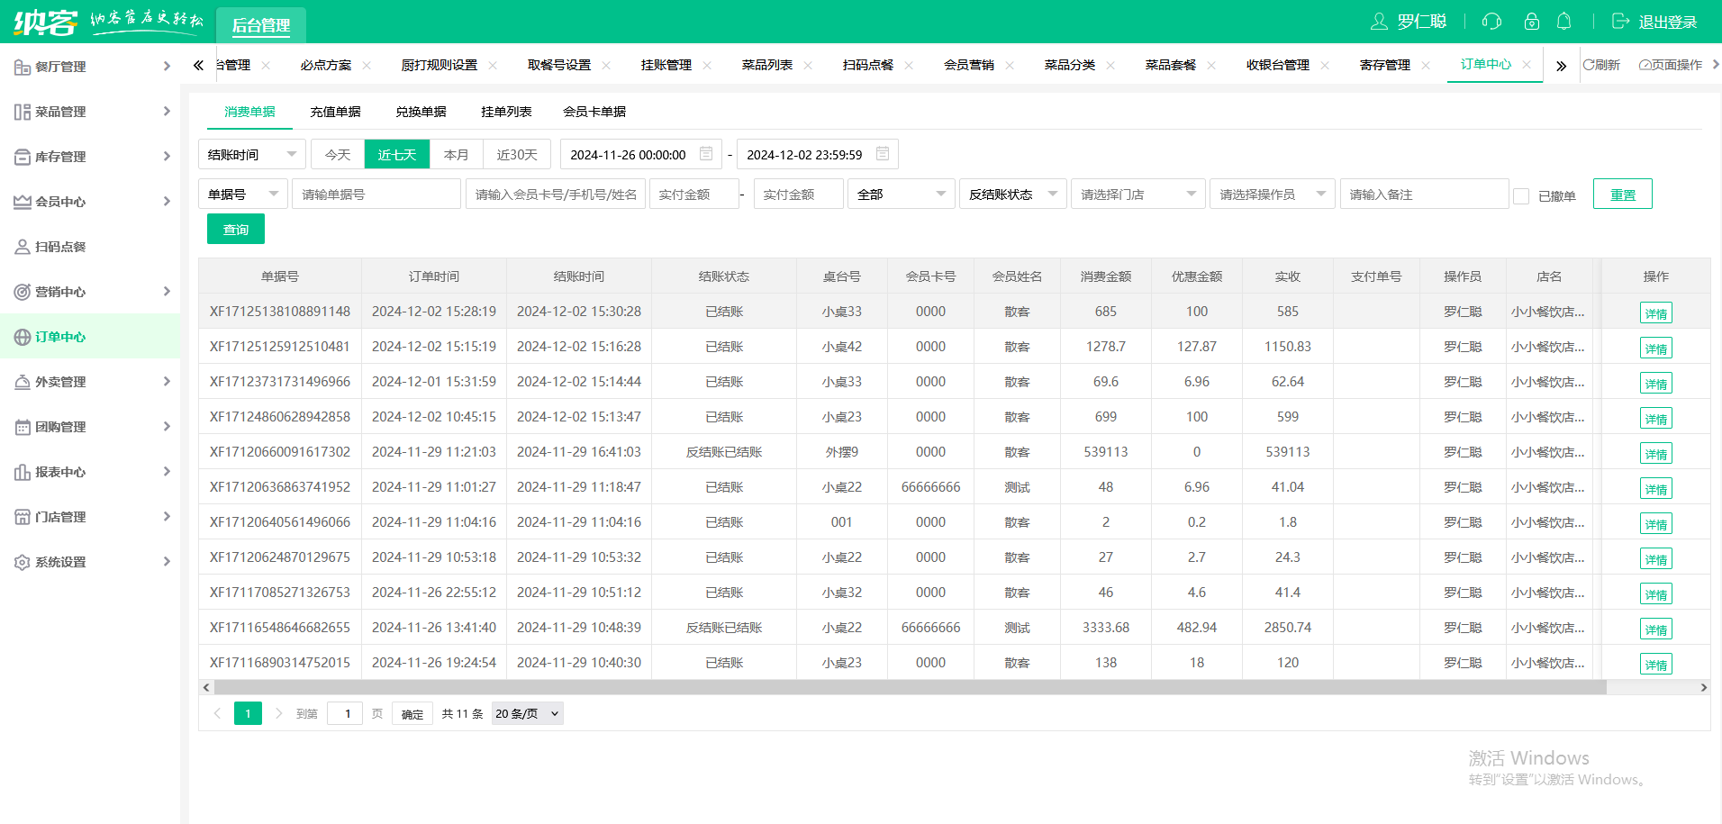Click the customer service headset icon
This screenshot has width=1722, height=824.
coord(1491,22)
